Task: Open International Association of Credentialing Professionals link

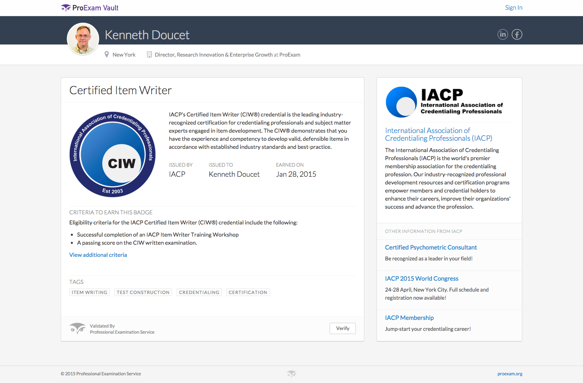Action: tap(438, 134)
